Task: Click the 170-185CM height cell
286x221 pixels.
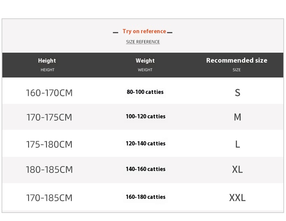Action: (x=49, y=198)
